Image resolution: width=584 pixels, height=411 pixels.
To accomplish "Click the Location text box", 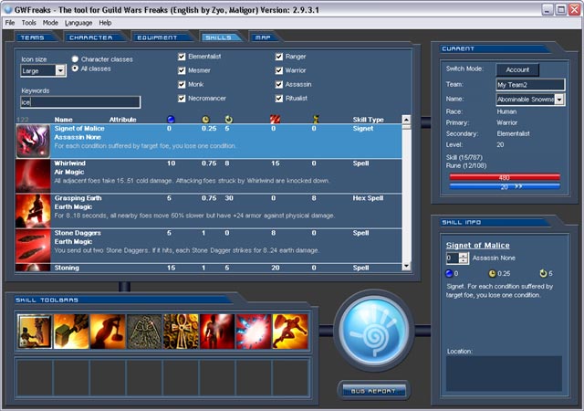I will 504,374.
